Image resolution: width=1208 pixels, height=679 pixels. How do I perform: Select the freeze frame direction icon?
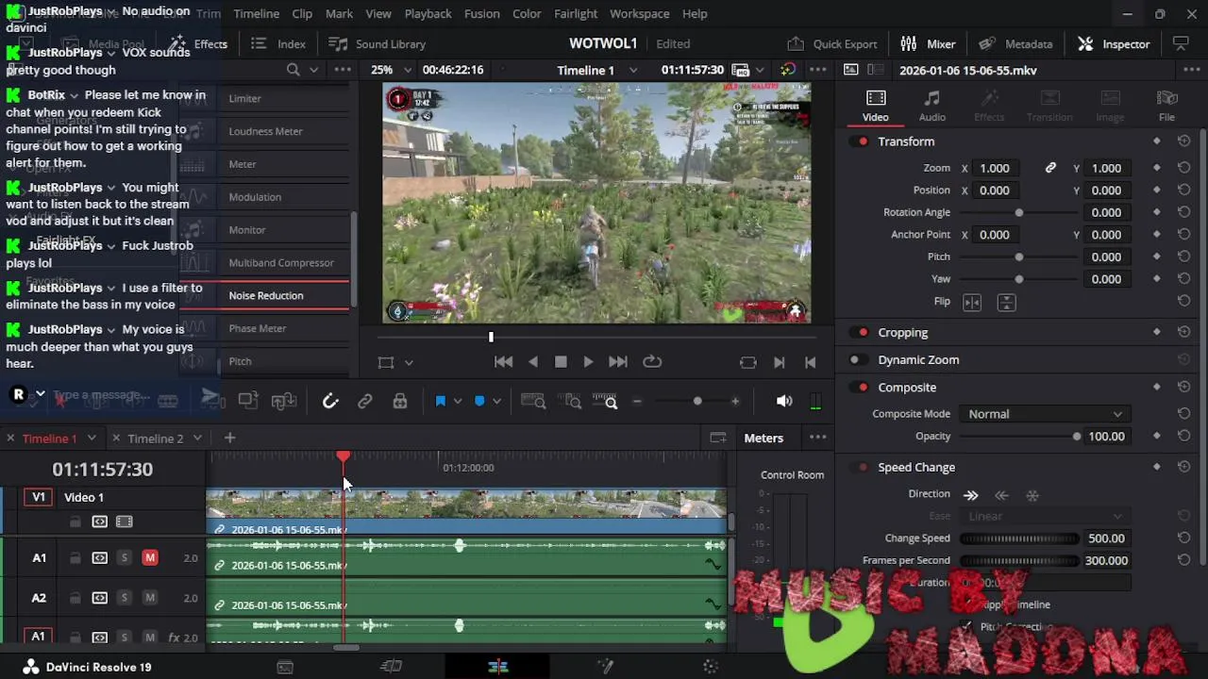[x=1032, y=495]
